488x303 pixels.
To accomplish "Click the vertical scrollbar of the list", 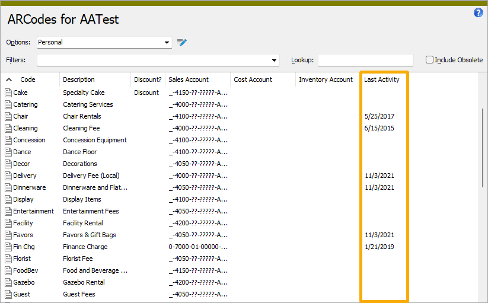I will point(483,148).
